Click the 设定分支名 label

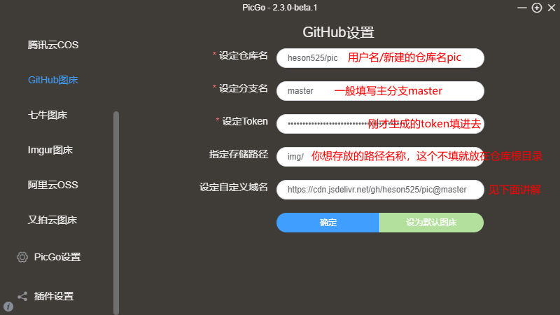(x=243, y=89)
